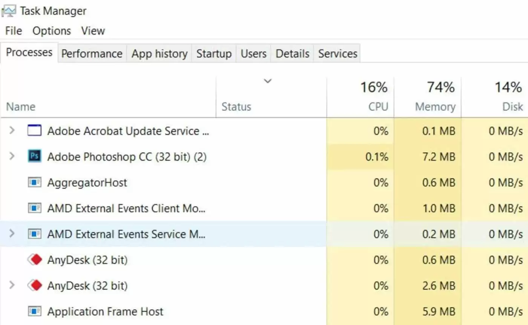Image resolution: width=528 pixels, height=325 pixels.
Task: Click the 74% total memory usage figure
Action: click(x=441, y=87)
